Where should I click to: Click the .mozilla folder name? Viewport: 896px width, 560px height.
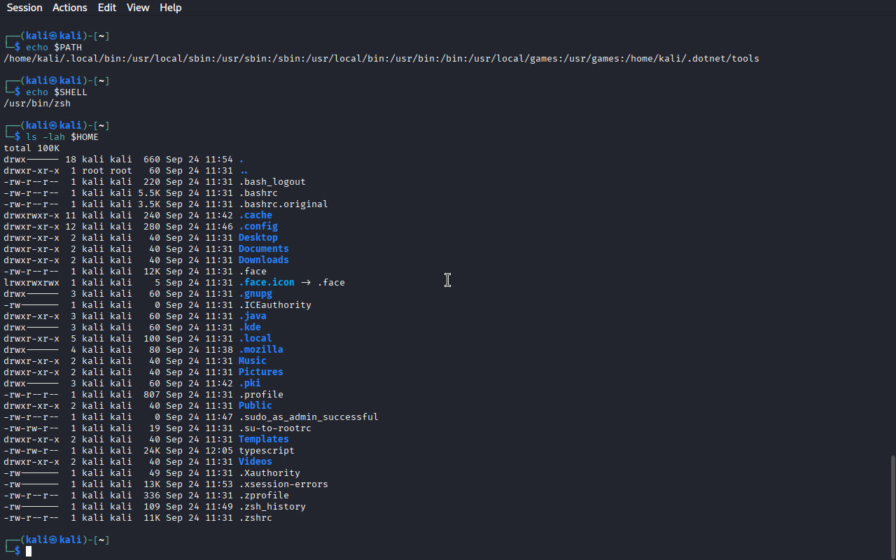260,350
